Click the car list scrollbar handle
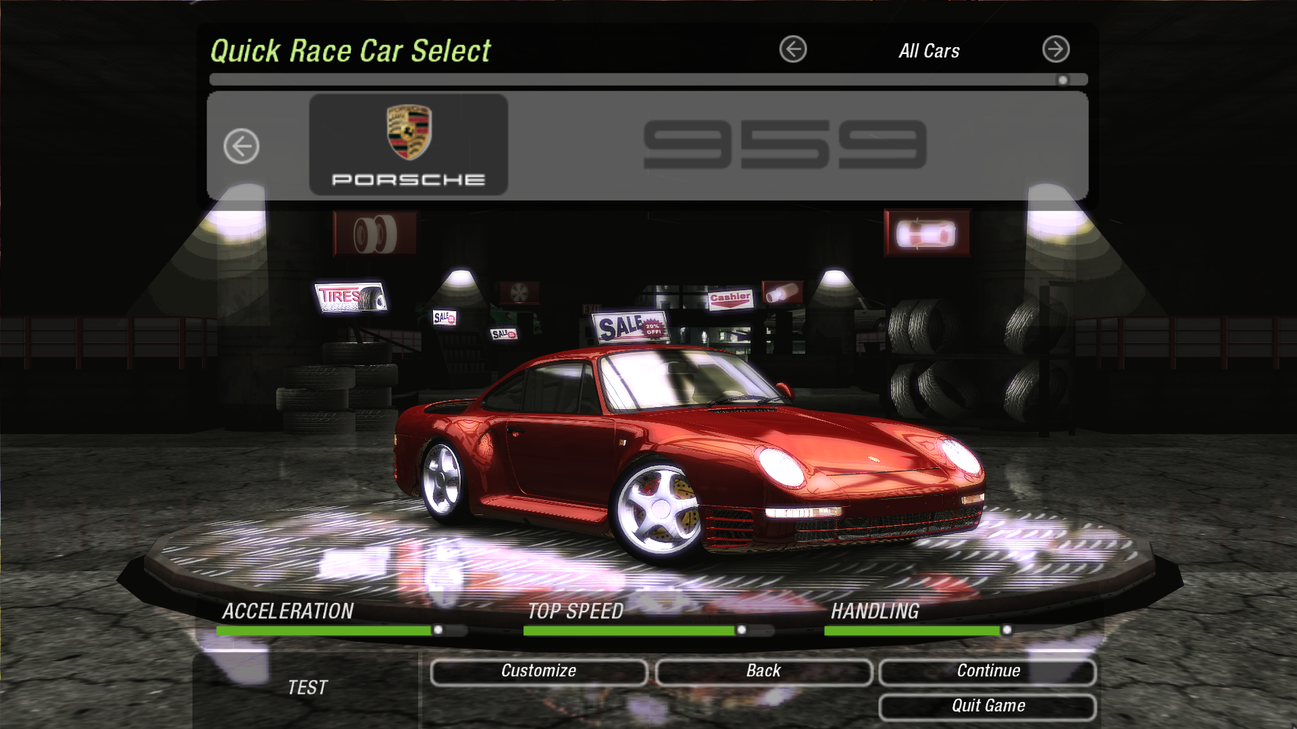 1063,80
